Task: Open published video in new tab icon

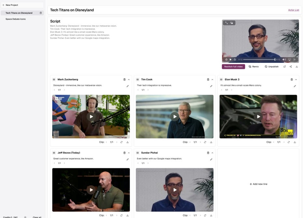Action: (284, 66)
